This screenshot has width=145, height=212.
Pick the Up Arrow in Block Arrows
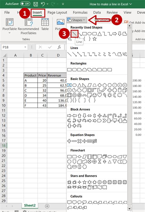pyautogui.click(x=80, y=115)
